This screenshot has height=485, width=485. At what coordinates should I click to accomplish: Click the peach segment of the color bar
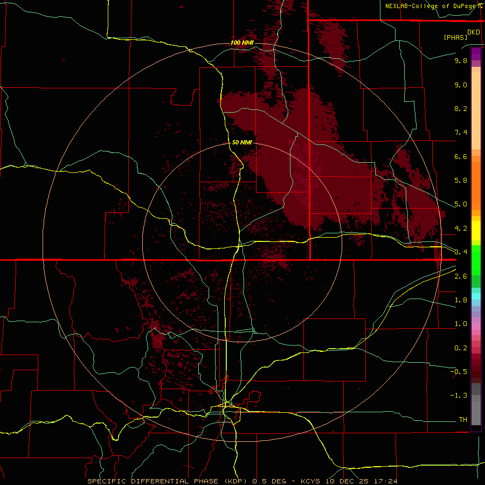click(476, 110)
